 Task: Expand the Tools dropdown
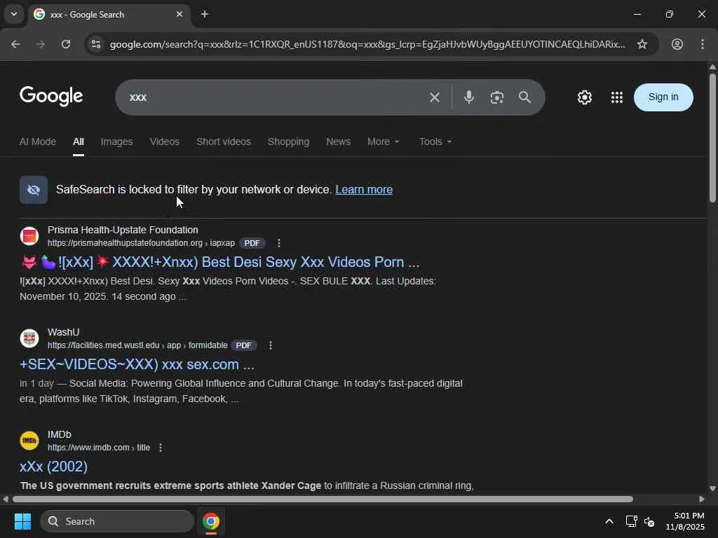click(x=435, y=142)
